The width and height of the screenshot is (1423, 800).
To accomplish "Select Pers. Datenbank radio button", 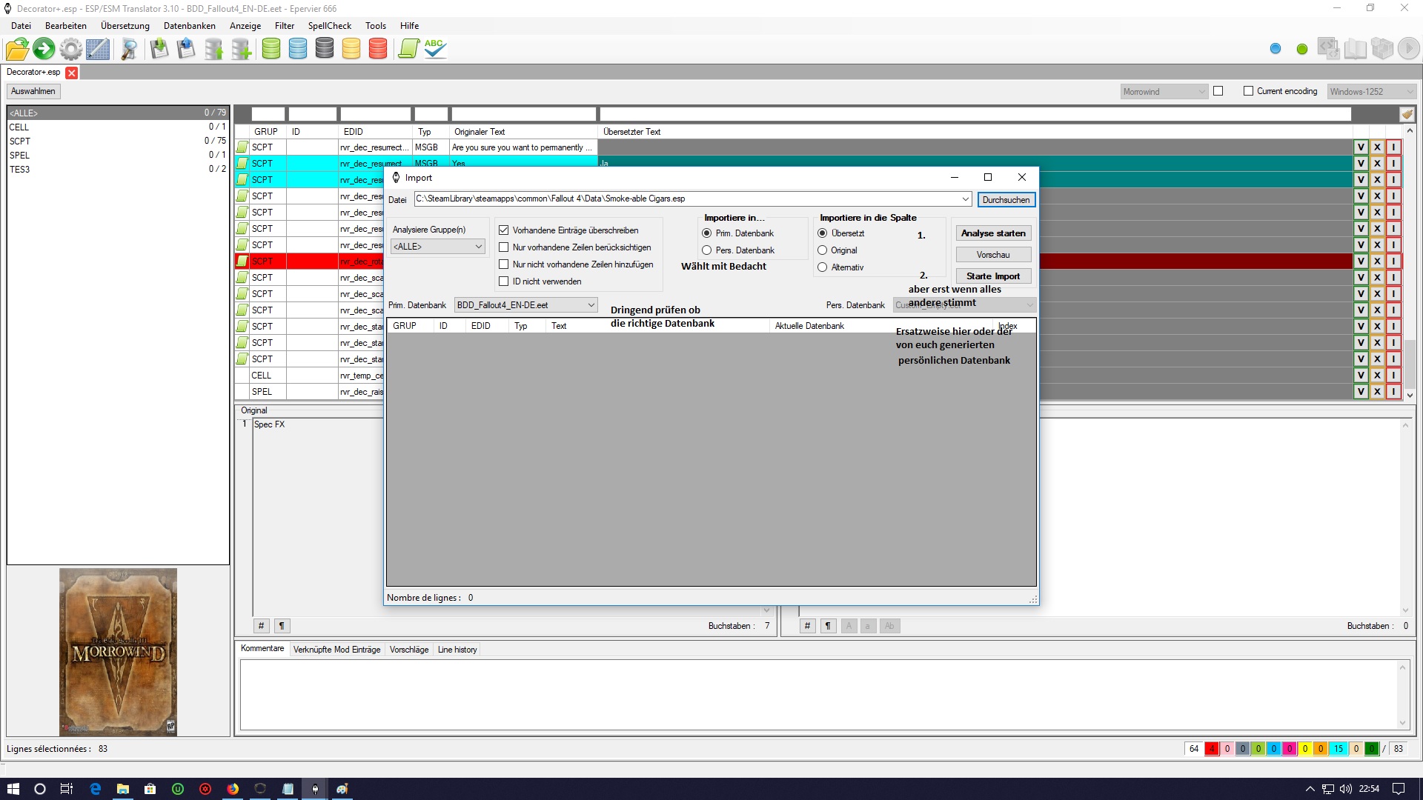I will (x=707, y=250).
